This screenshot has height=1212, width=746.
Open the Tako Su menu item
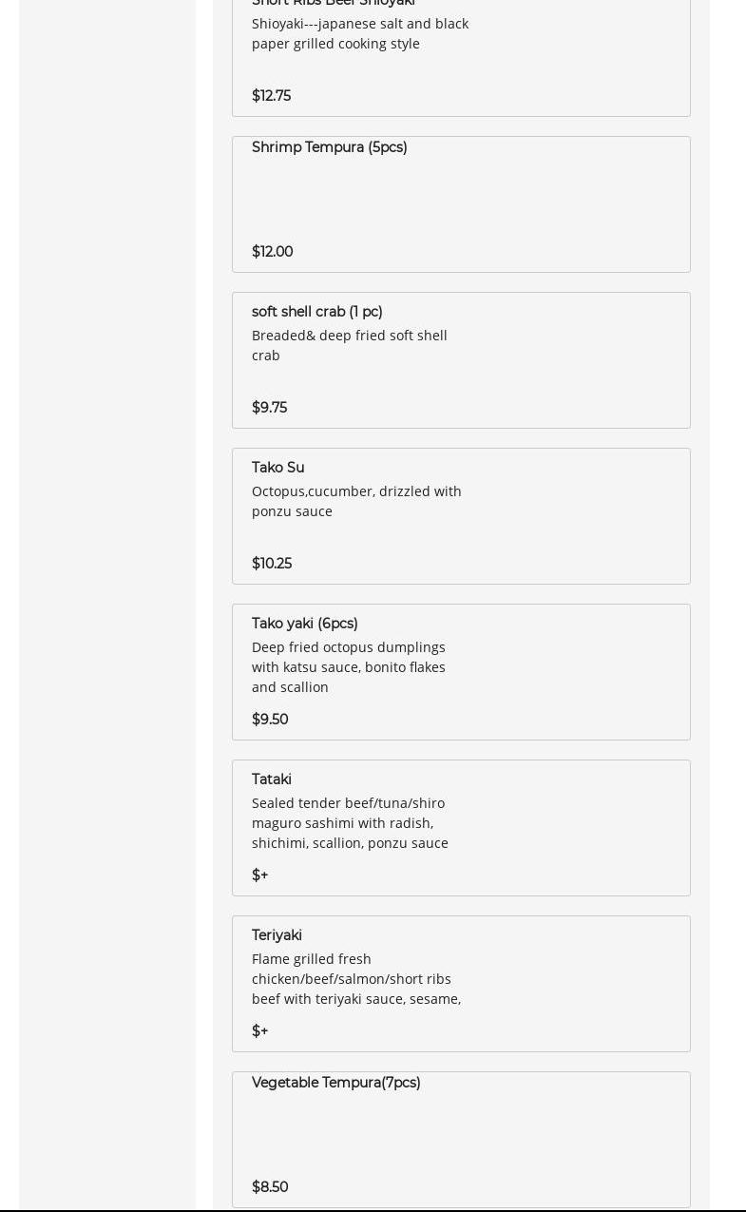[277, 468]
